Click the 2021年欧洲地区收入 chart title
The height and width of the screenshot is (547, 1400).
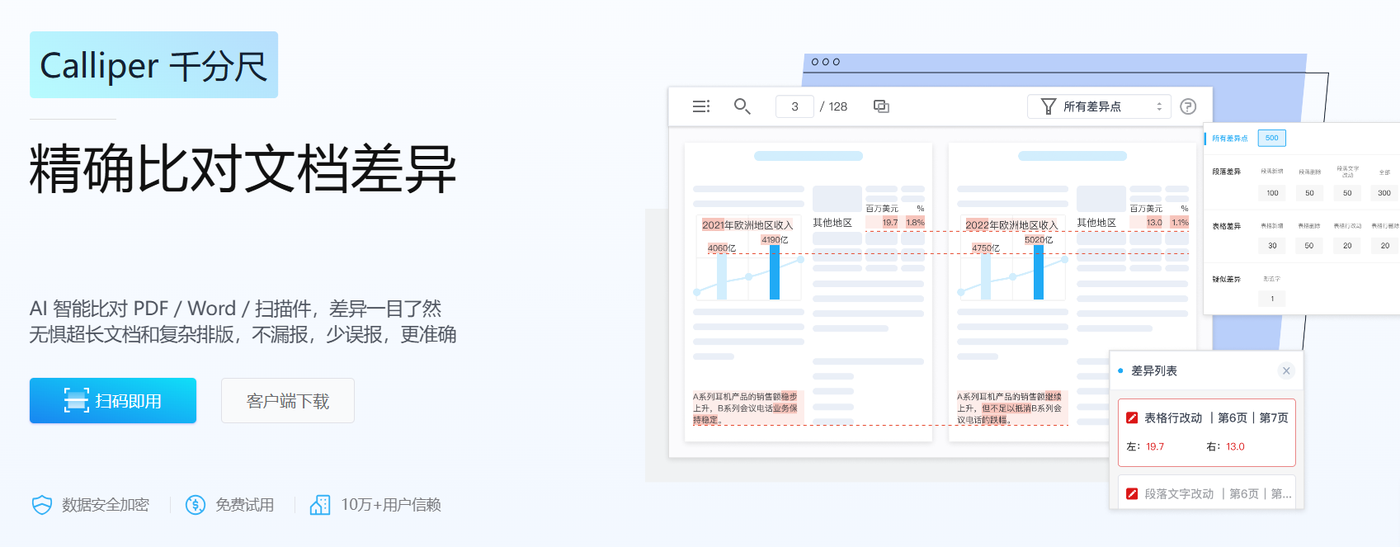click(747, 225)
